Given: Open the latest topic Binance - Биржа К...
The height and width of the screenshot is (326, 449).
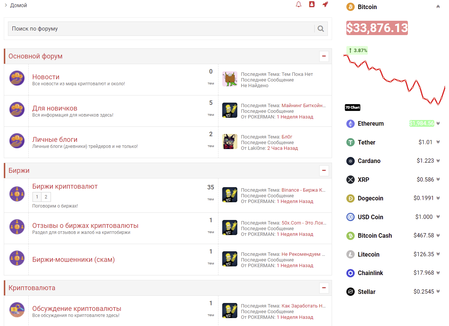Looking at the screenshot, I should [x=303, y=190].
